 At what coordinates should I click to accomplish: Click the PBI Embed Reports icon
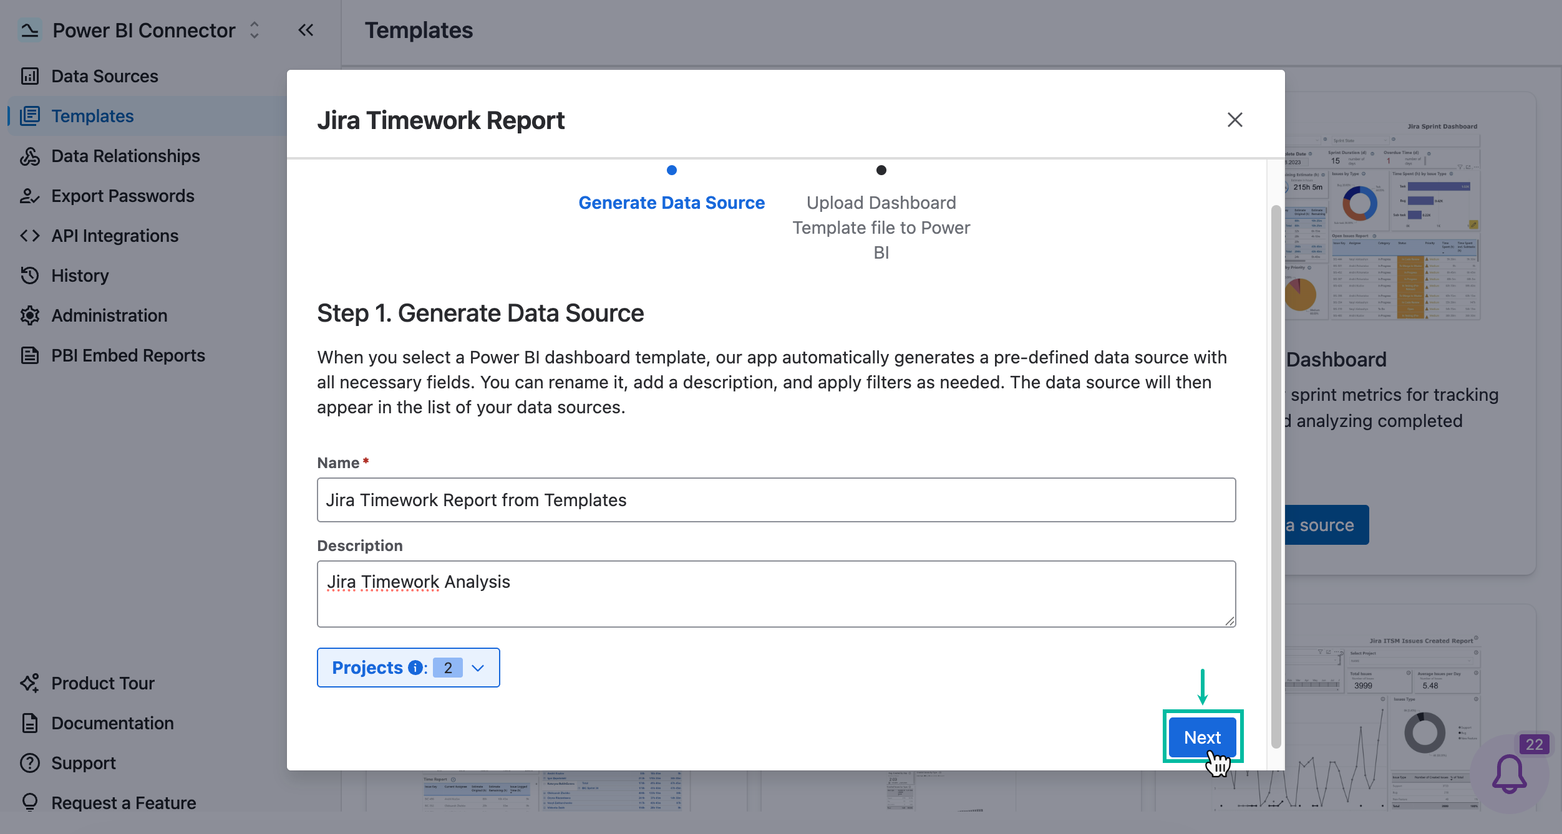30,355
